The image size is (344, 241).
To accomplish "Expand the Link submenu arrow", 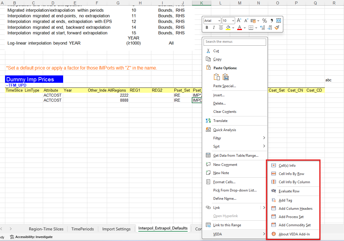I will (x=264, y=207).
